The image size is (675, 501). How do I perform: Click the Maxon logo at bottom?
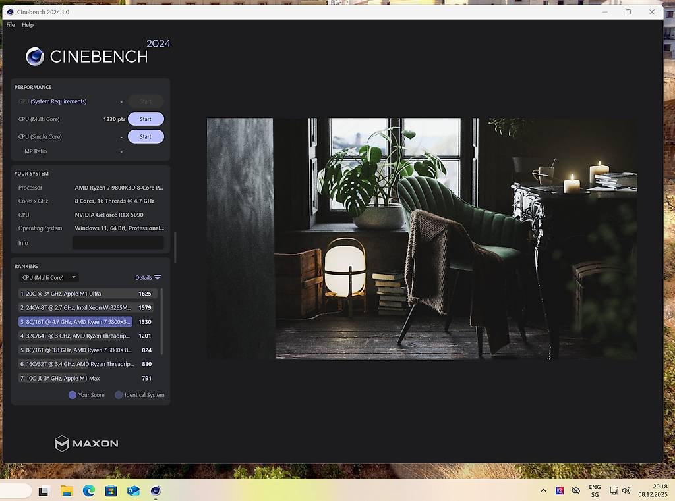[86, 444]
